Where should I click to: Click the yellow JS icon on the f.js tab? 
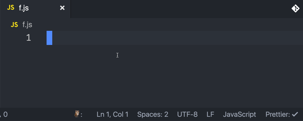[11, 8]
